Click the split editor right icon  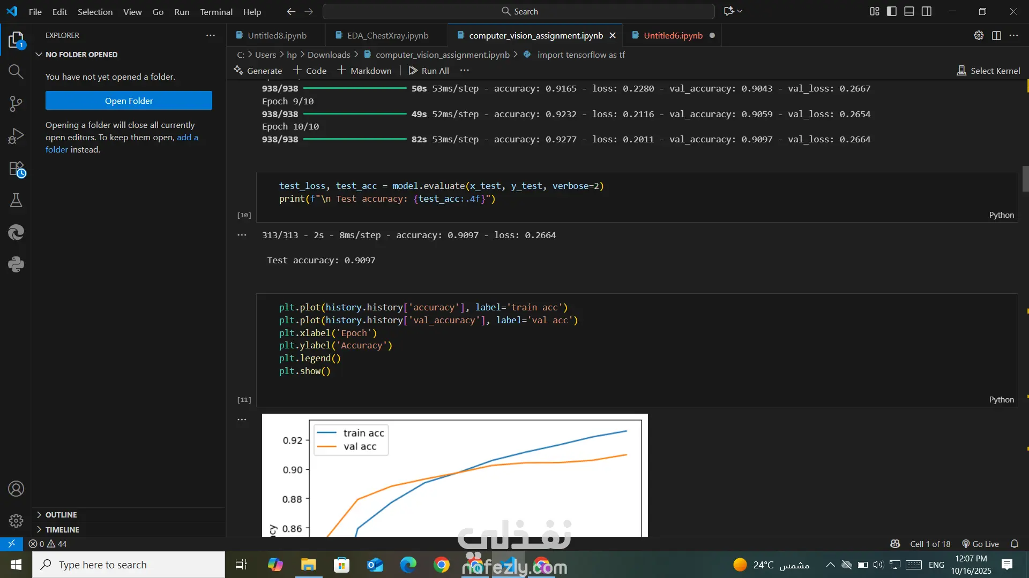(996, 35)
